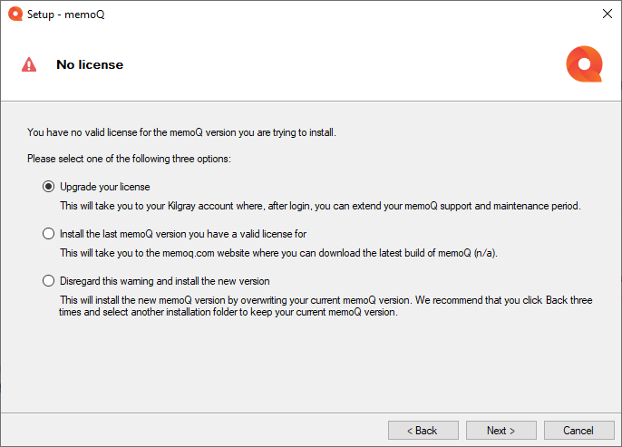Image resolution: width=622 pixels, height=447 pixels.
Task: Click the memoq.com website description text
Action: [x=278, y=253]
